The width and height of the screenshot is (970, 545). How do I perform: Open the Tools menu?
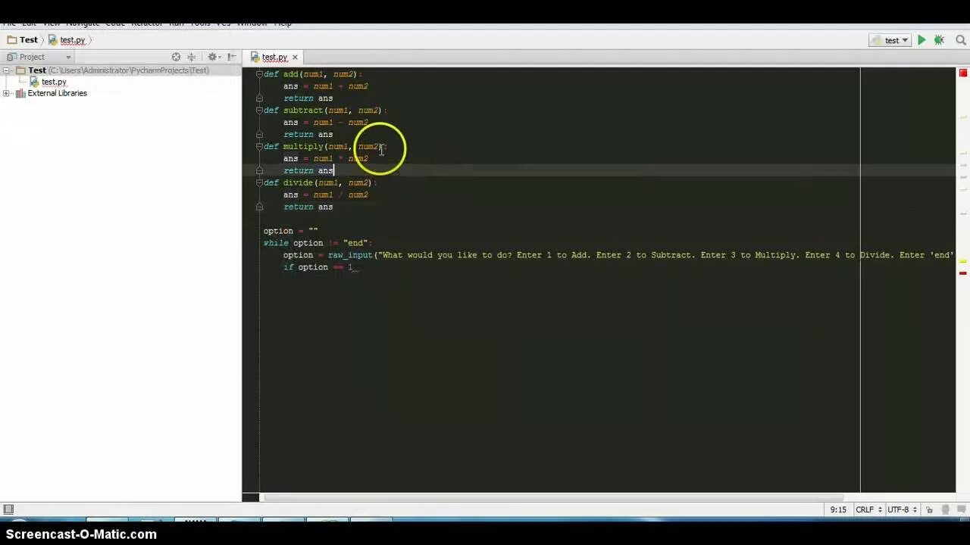point(200,23)
